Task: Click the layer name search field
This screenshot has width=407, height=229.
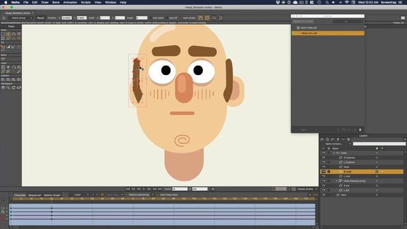Action: 379,144
